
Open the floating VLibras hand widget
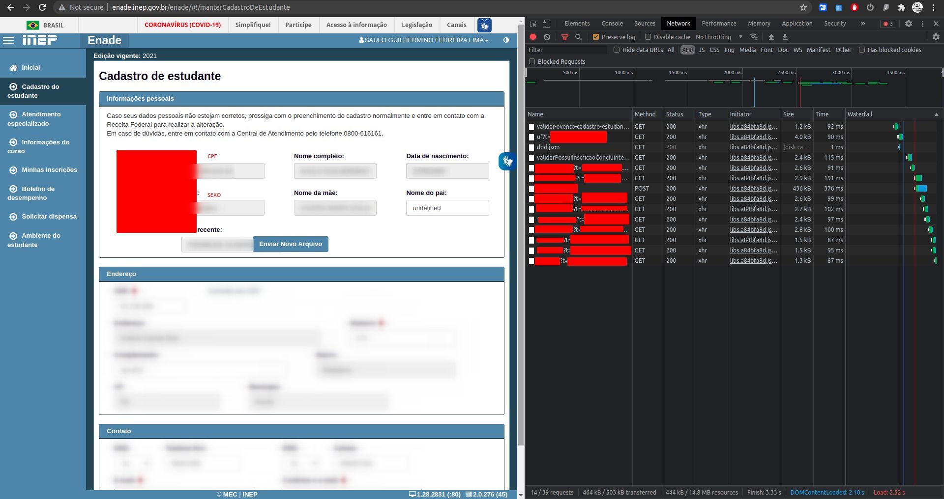(507, 161)
